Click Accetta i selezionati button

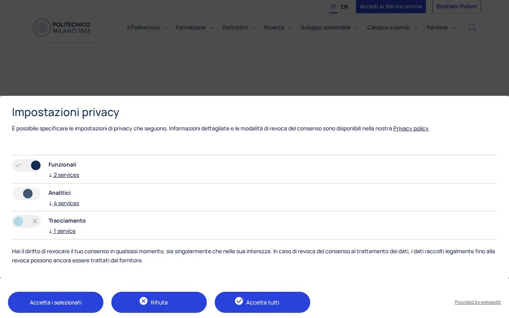(x=56, y=302)
